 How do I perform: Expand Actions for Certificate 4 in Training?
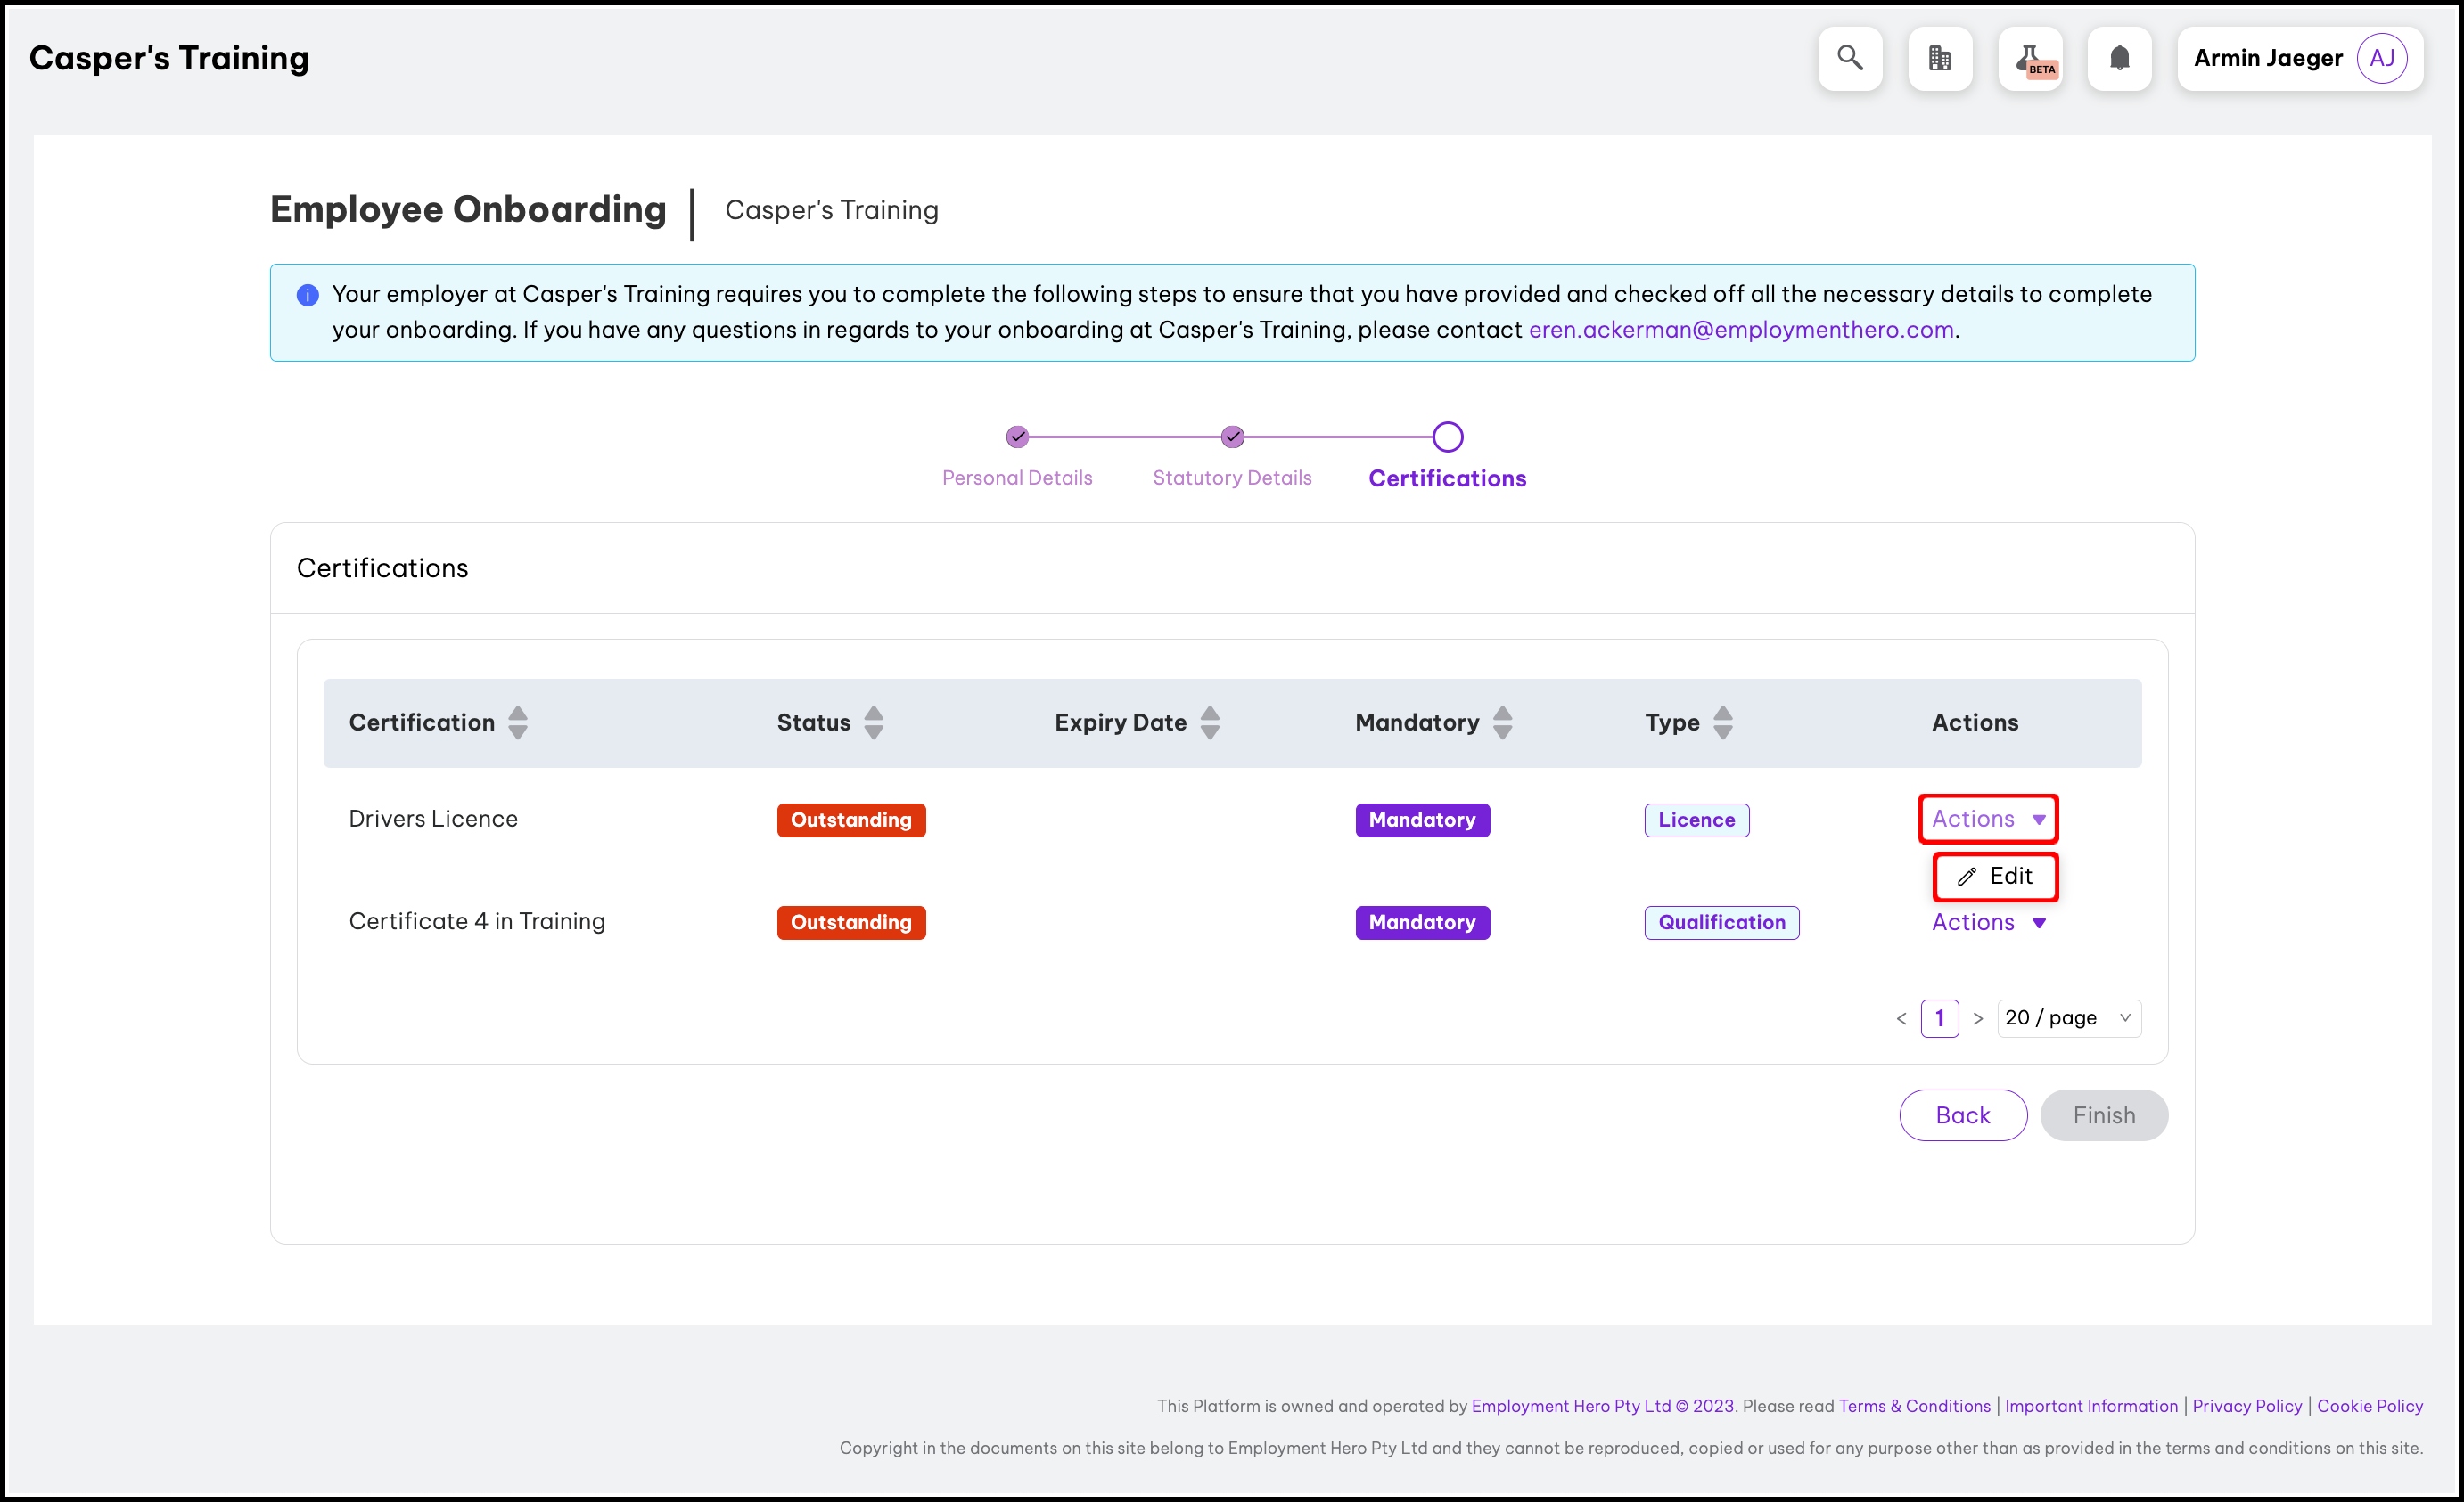(x=1987, y=922)
